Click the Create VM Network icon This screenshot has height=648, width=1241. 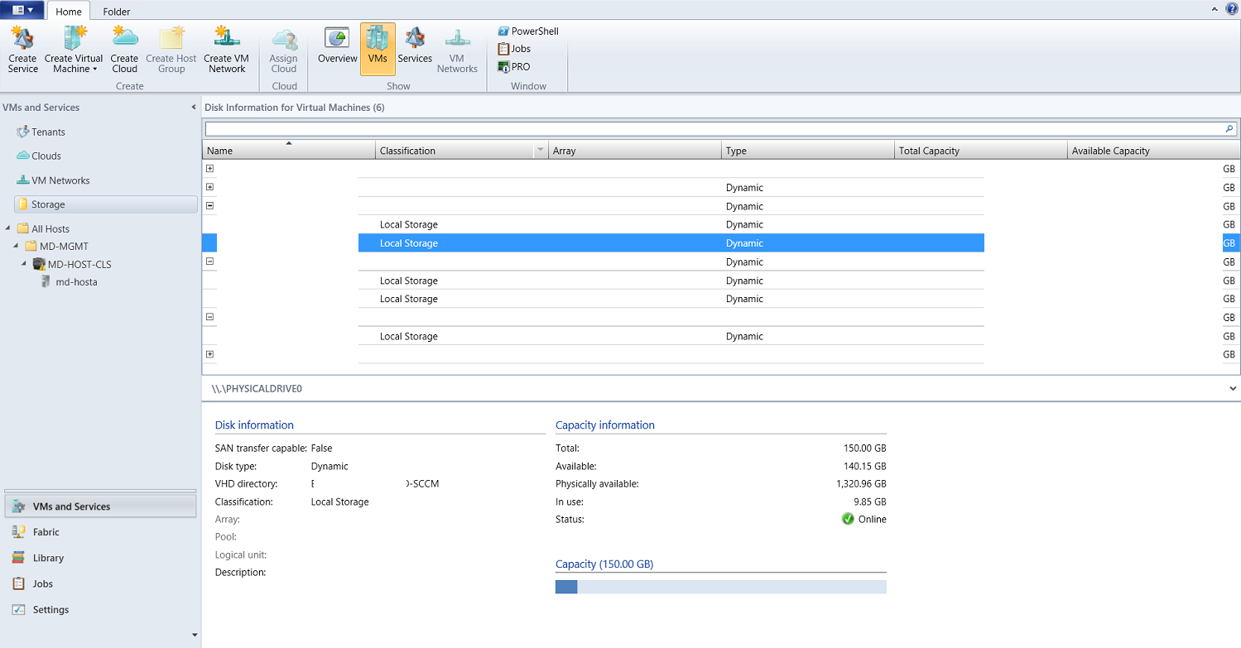click(x=226, y=48)
